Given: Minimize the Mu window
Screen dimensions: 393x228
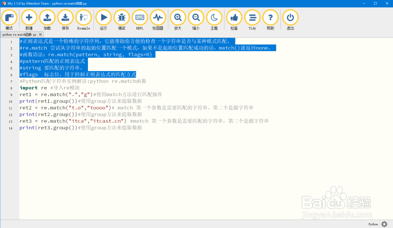Looking at the screenshot, I should [x=364, y=4].
